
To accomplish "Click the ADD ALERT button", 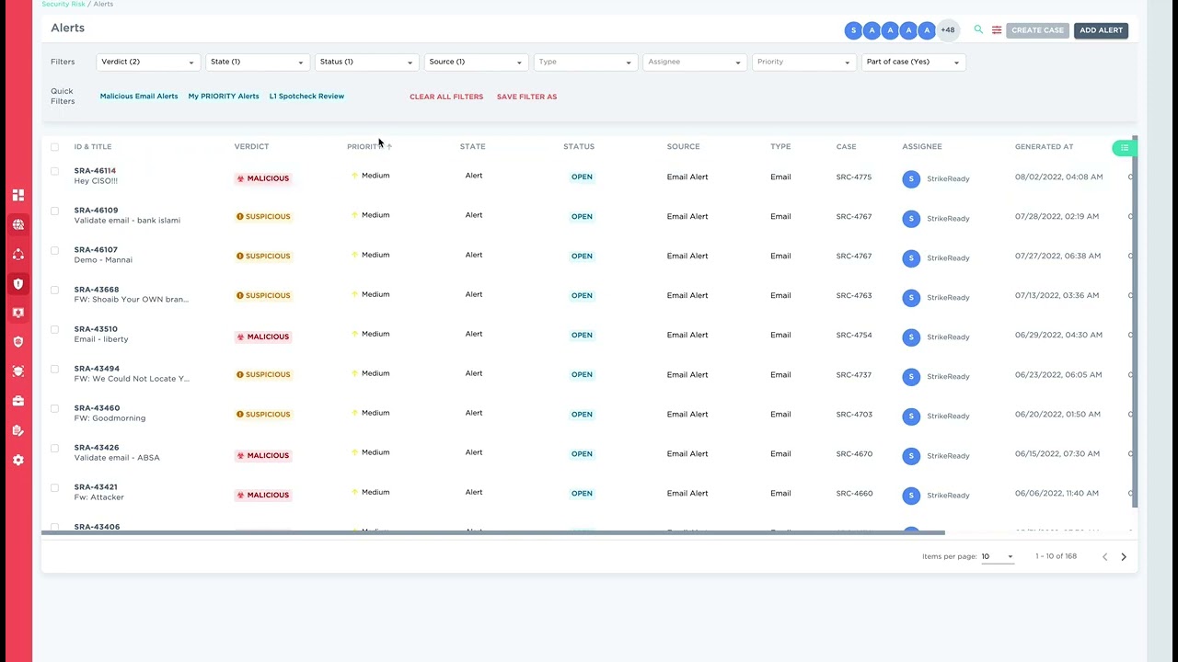I will [1101, 30].
